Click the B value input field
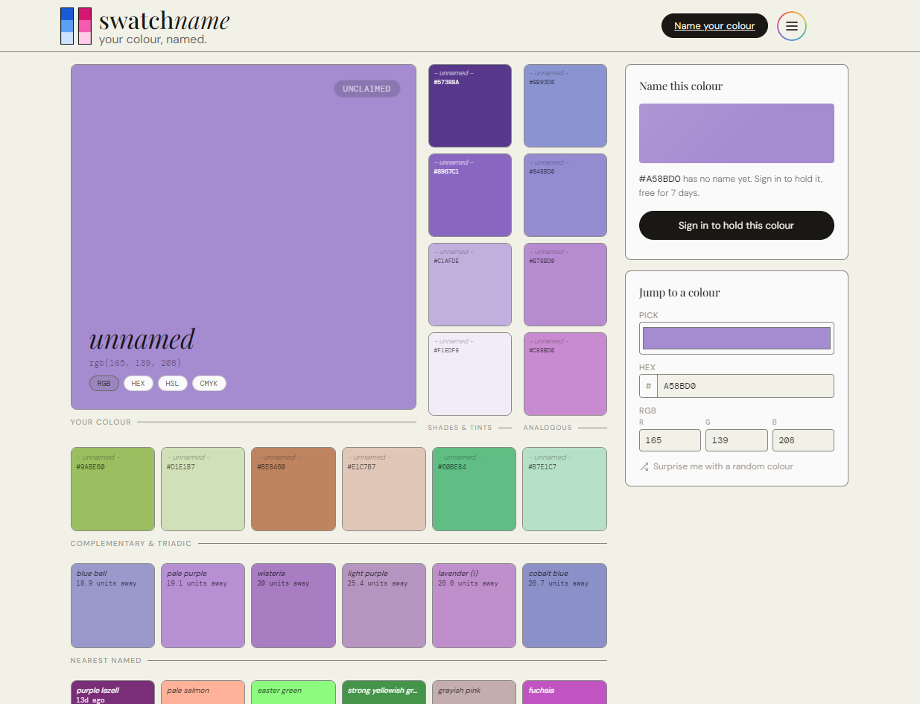Image resolution: width=920 pixels, height=704 pixels. pos(803,440)
